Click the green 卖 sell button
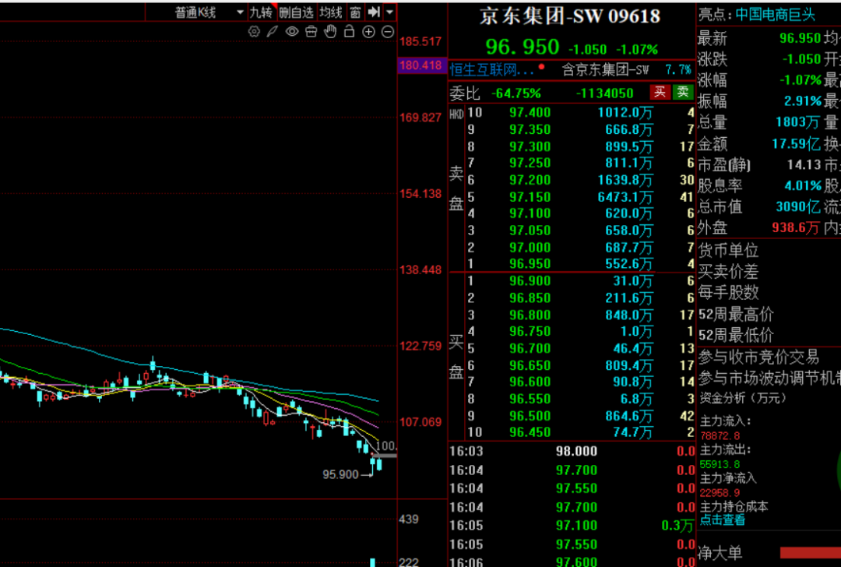This screenshot has height=567, width=841. (683, 92)
